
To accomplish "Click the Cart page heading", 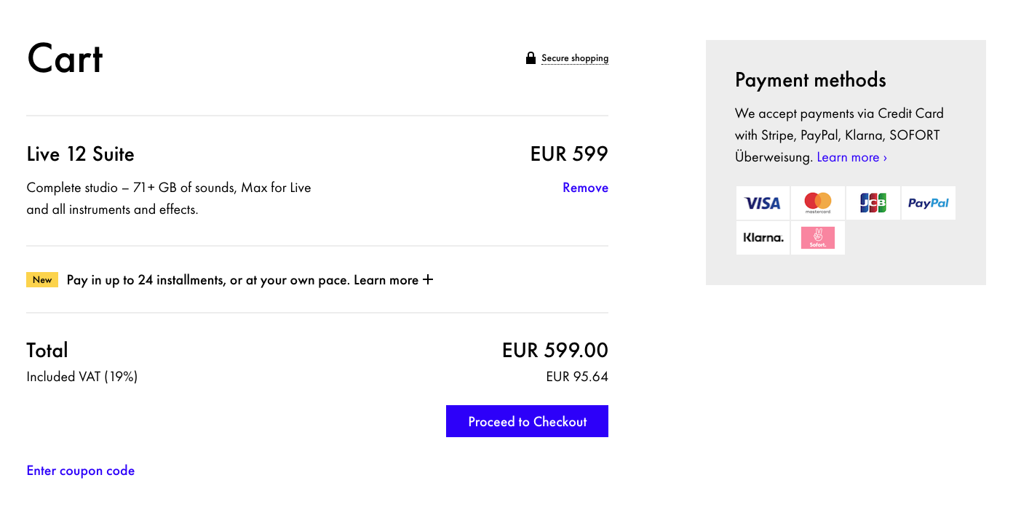I will (65, 59).
